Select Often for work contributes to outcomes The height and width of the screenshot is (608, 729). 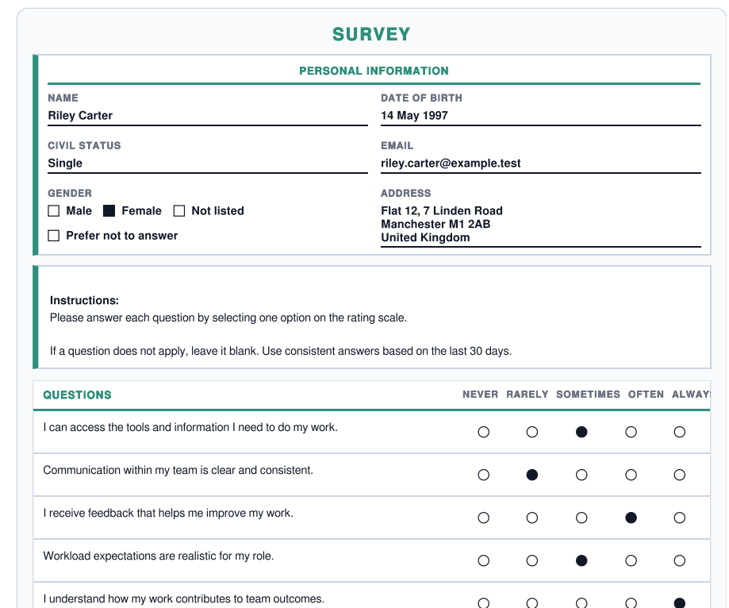631,602
